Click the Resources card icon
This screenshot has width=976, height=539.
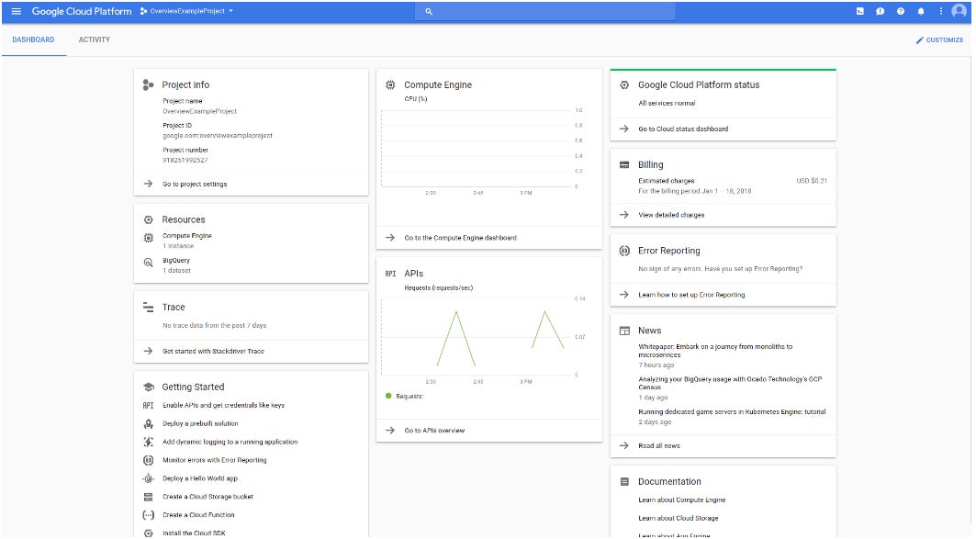pyautogui.click(x=148, y=219)
